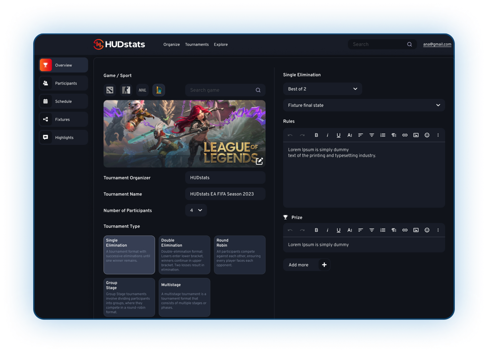Click the Search game magnifier icon
This screenshot has height=353, width=488.
[258, 90]
